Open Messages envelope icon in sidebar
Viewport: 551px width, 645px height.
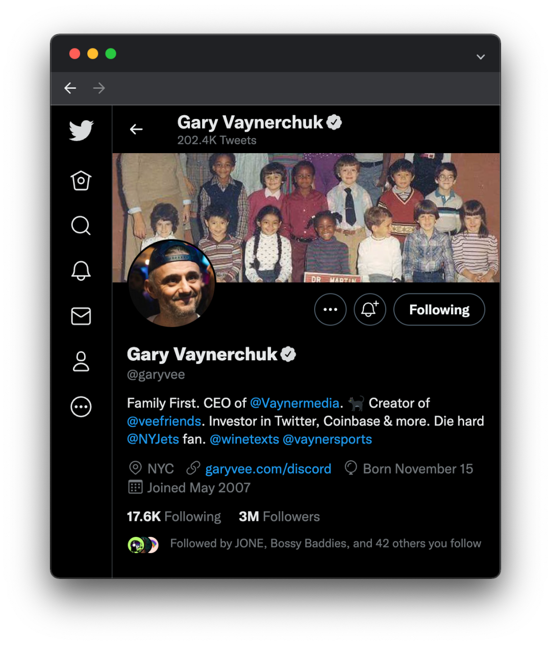coord(81,316)
